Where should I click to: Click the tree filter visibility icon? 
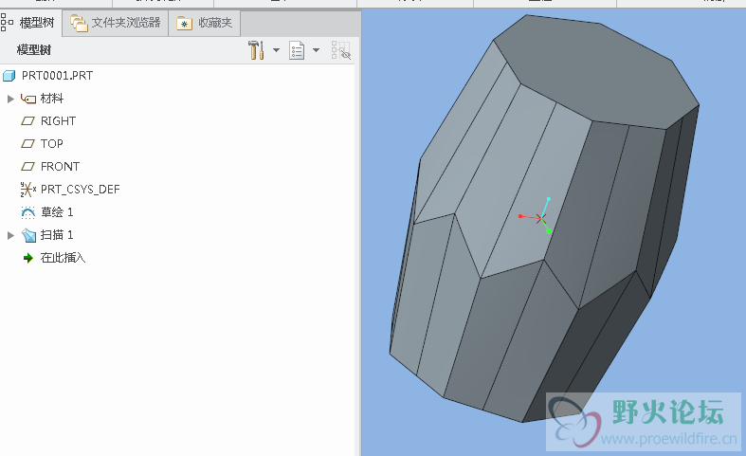click(x=340, y=50)
